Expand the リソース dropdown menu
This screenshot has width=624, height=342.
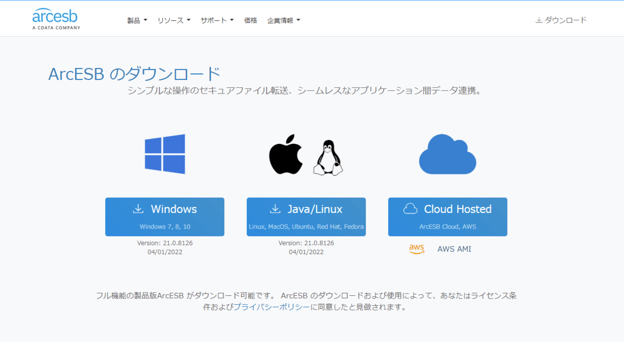[x=174, y=20]
